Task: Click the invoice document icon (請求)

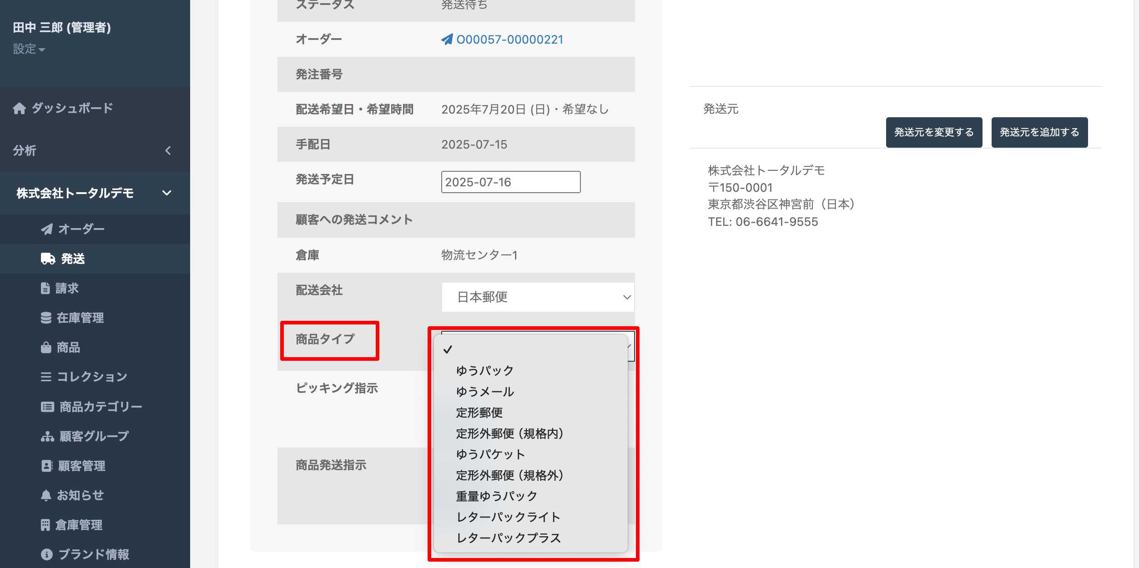Action: pos(45,288)
